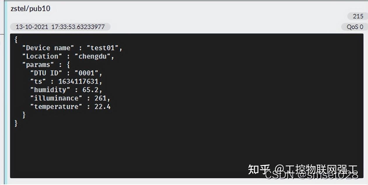Click the message counter badge showing 215
This screenshot has height=185, width=368.
pyautogui.click(x=358, y=16)
